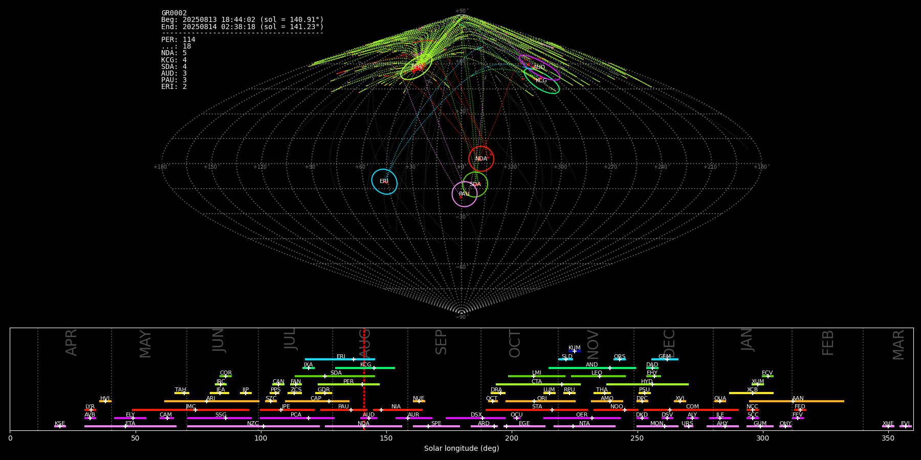Select the KSE shower marker in the timeline
The height and width of the screenshot is (460, 921).
coord(60,426)
